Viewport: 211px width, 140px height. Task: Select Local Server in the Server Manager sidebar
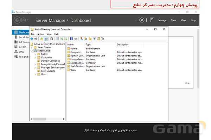(21, 37)
